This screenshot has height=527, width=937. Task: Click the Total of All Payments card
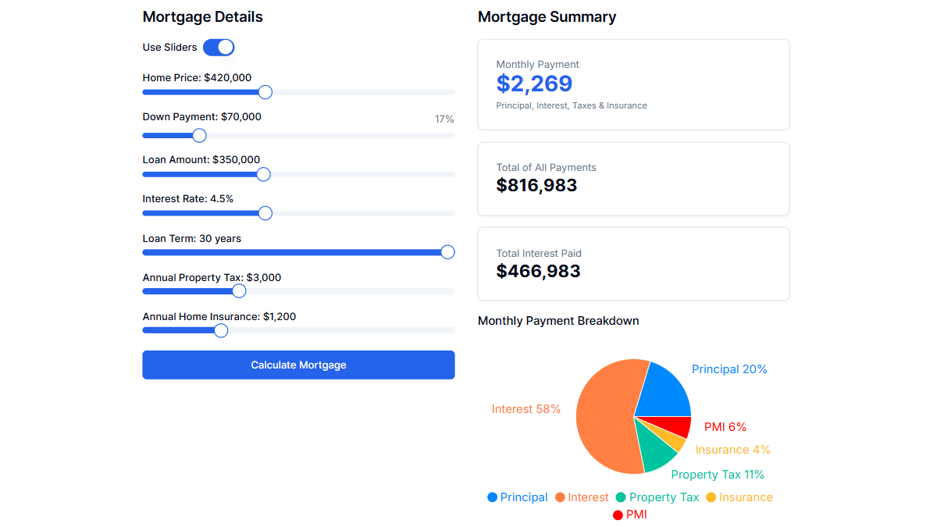tap(633, 178)
